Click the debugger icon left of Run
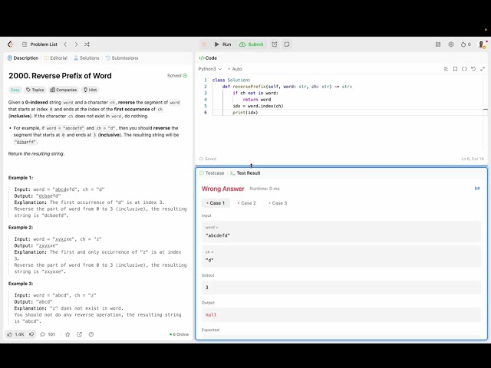 [204, 44]
